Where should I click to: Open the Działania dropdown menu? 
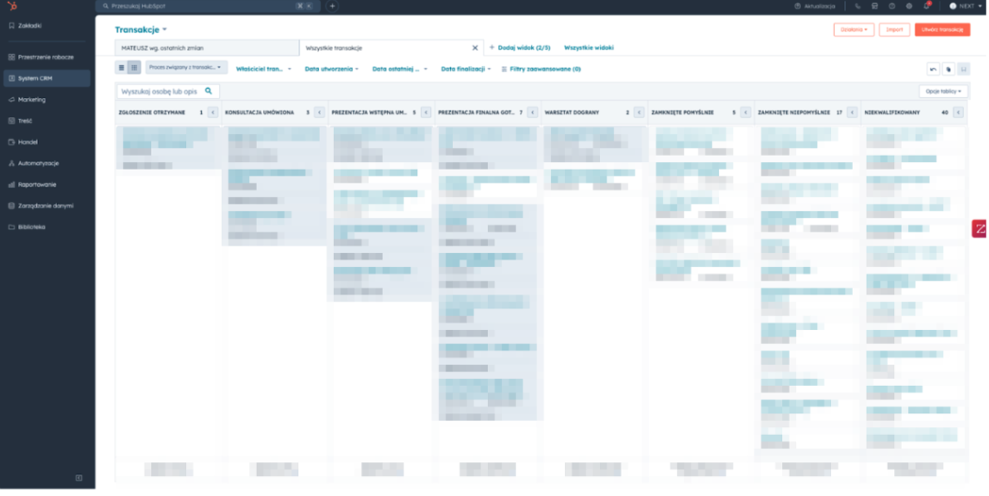point(854,30)
